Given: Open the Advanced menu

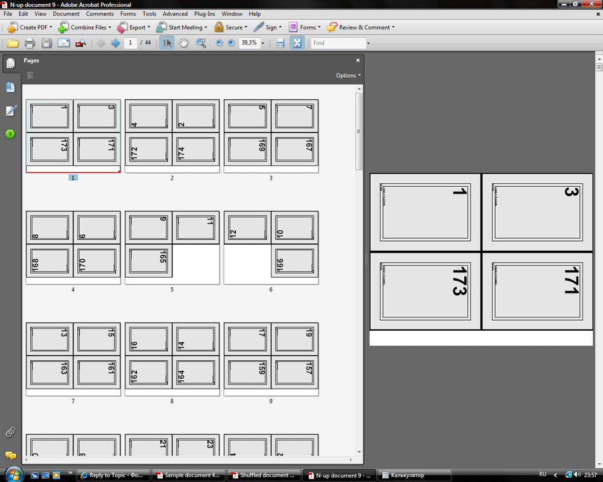Looking at the screenshot, I should [175, 14].
